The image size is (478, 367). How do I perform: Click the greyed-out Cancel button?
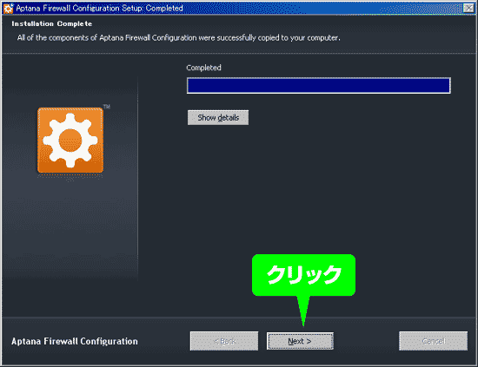(433, 341)
